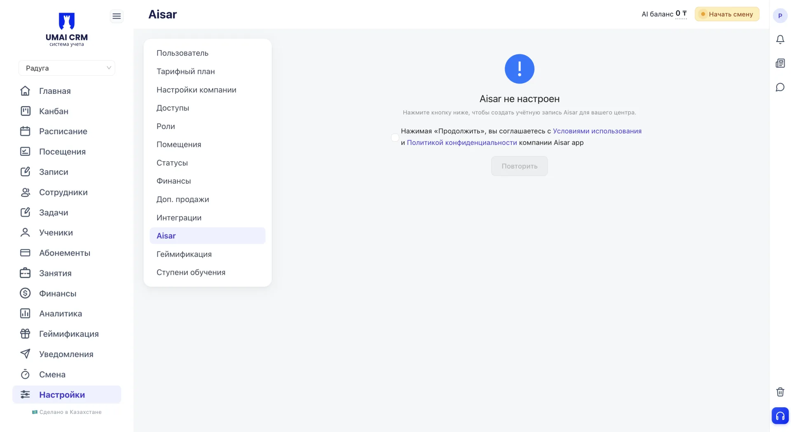Open Пользователь settings section
The width and height of the screenshot is (791, 432).
(208, 53)
